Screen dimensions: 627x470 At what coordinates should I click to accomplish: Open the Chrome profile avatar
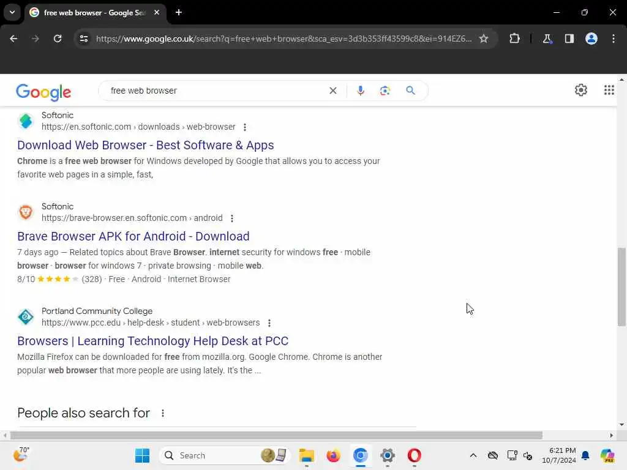point(591,39)
